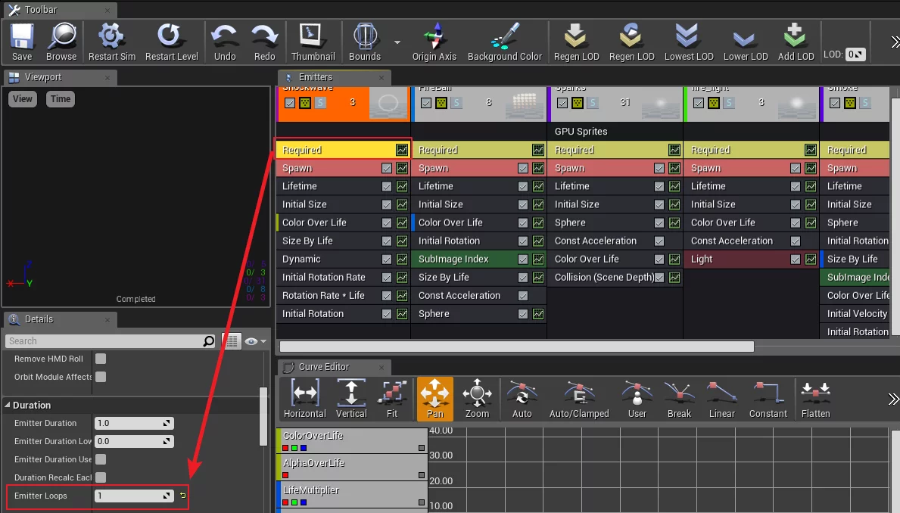Screen dimensions: 900x513
Task: Switch to the Curve Editor tab
Action: point(322,367)
